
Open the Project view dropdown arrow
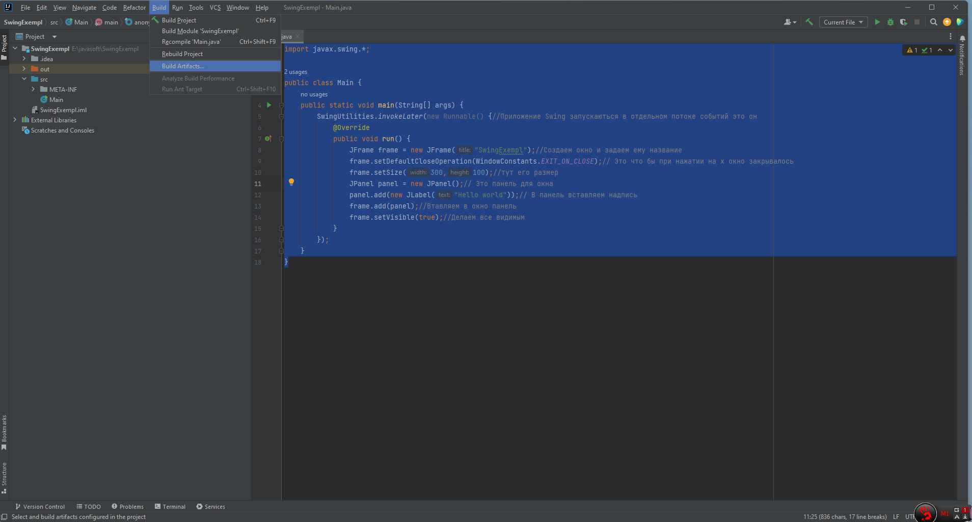point(55,37)
